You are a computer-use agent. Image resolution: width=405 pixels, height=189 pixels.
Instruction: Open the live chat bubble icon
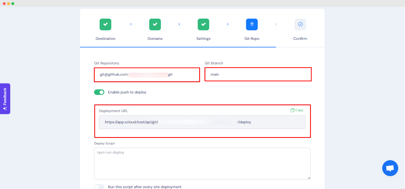point(390,168)
